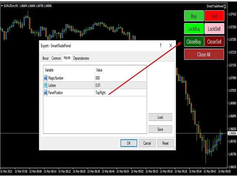This screenshot has height=177, width=237.
Task: Switch to the Common tab
Action: click(56, 58)
